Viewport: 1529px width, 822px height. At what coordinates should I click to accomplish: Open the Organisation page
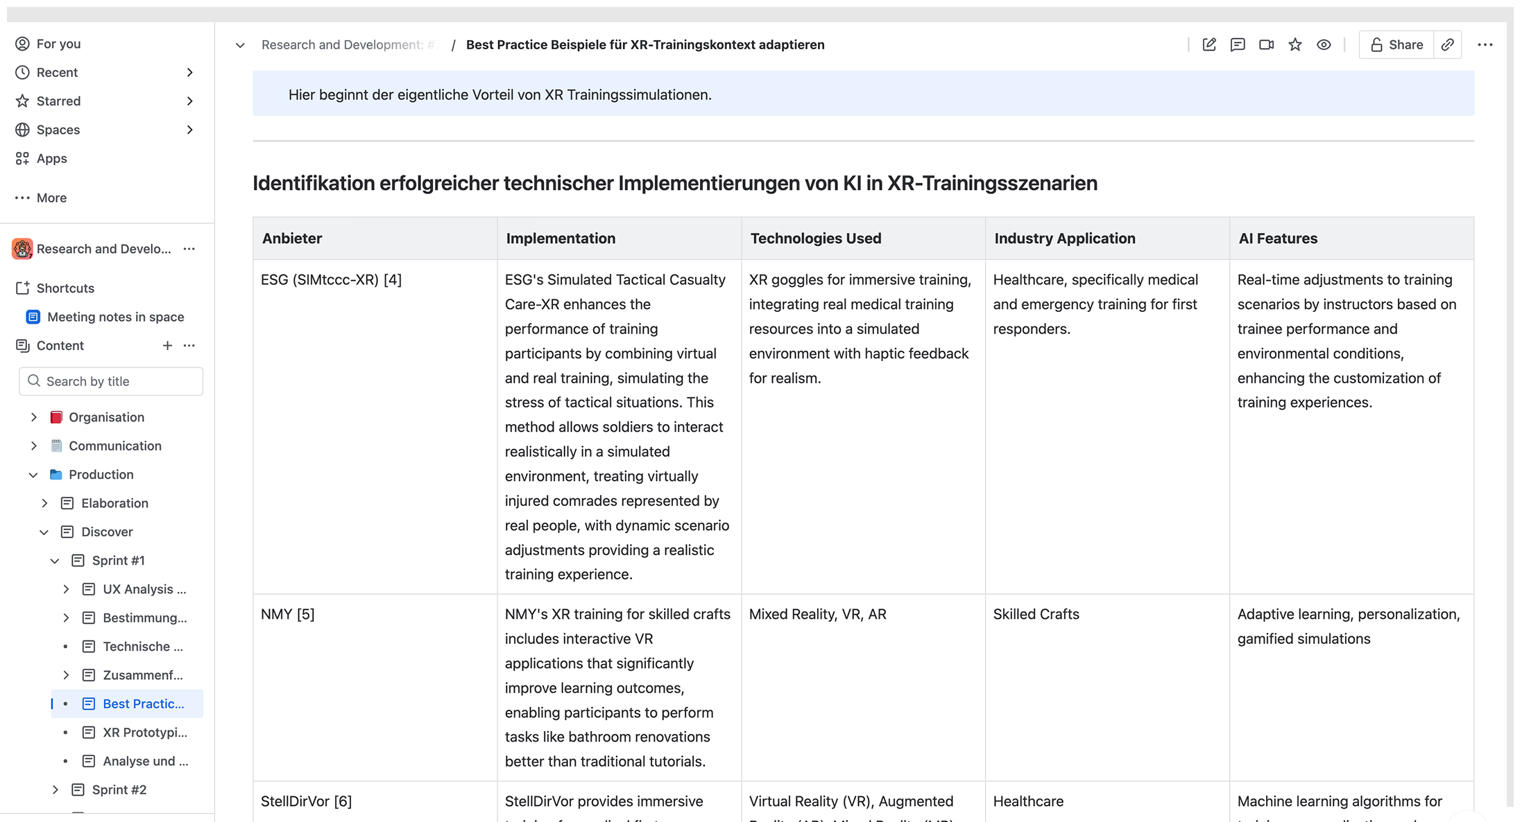106,417
